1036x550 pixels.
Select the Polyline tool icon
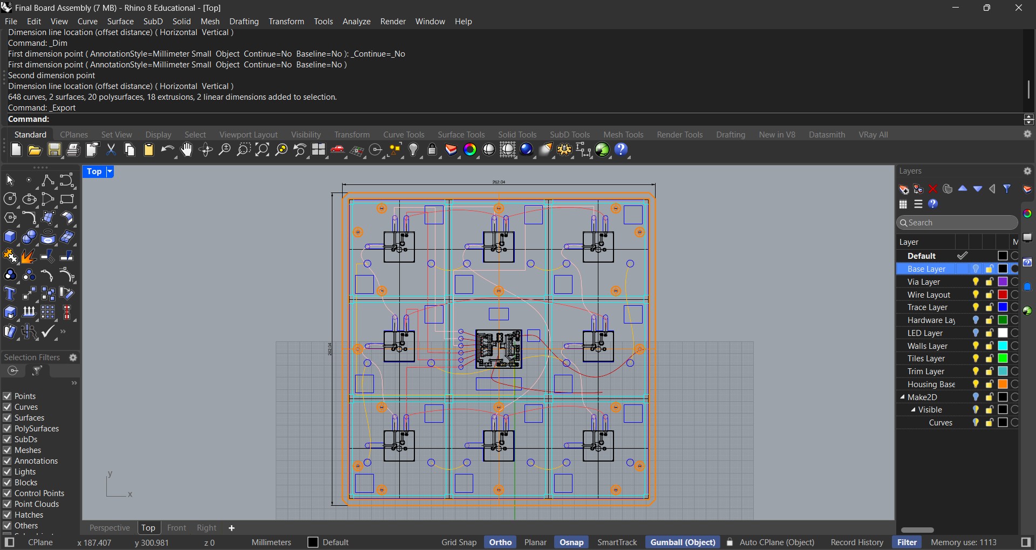tap(48, 180)
